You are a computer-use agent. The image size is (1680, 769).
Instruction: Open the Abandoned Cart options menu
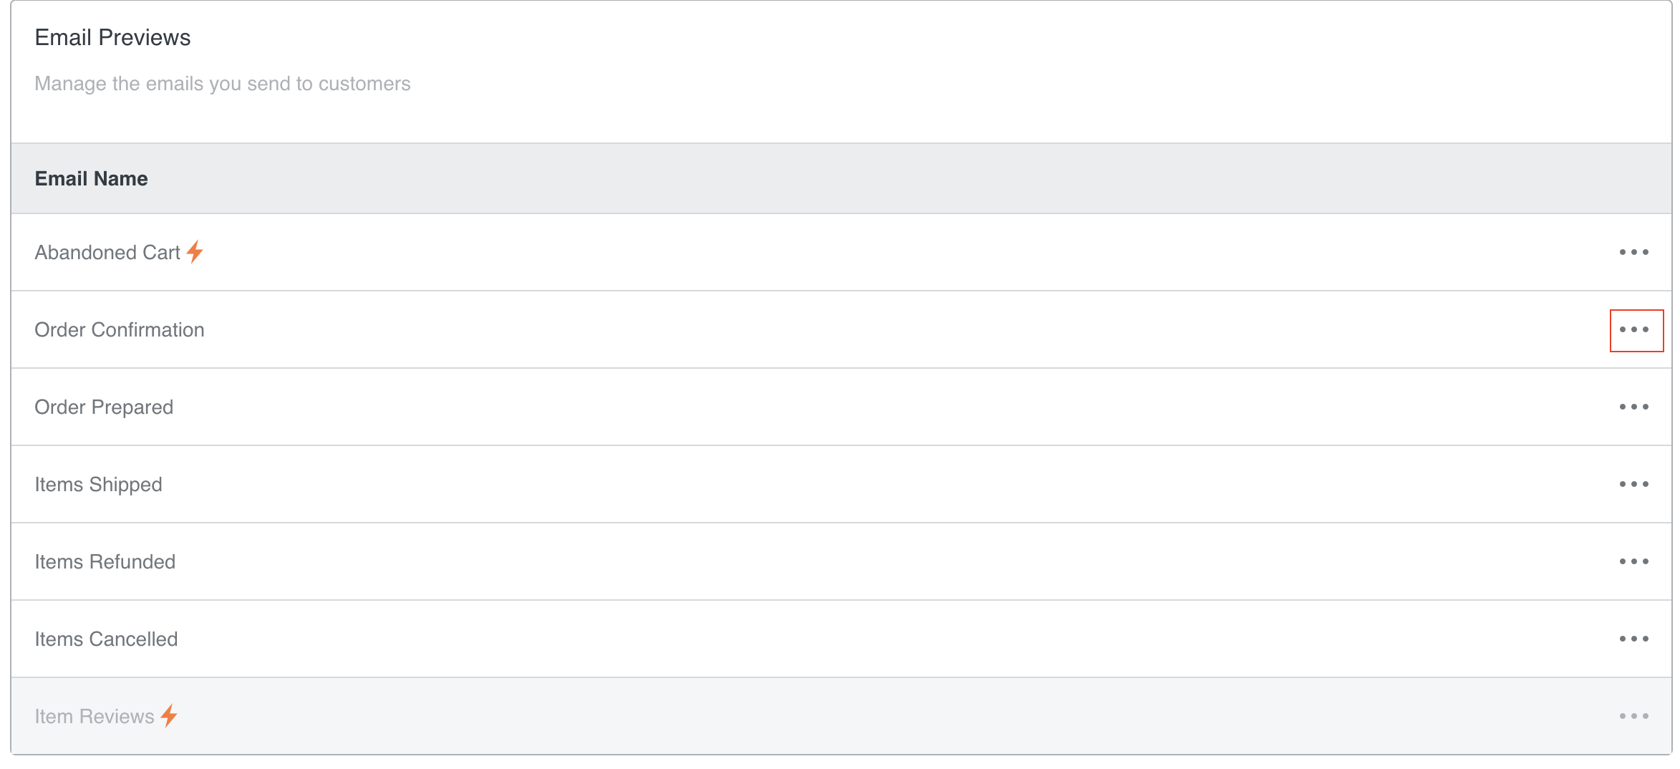(1633, 252)
